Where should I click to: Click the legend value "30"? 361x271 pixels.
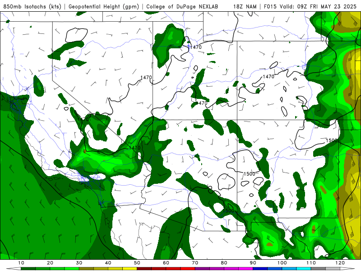(79, 263)
